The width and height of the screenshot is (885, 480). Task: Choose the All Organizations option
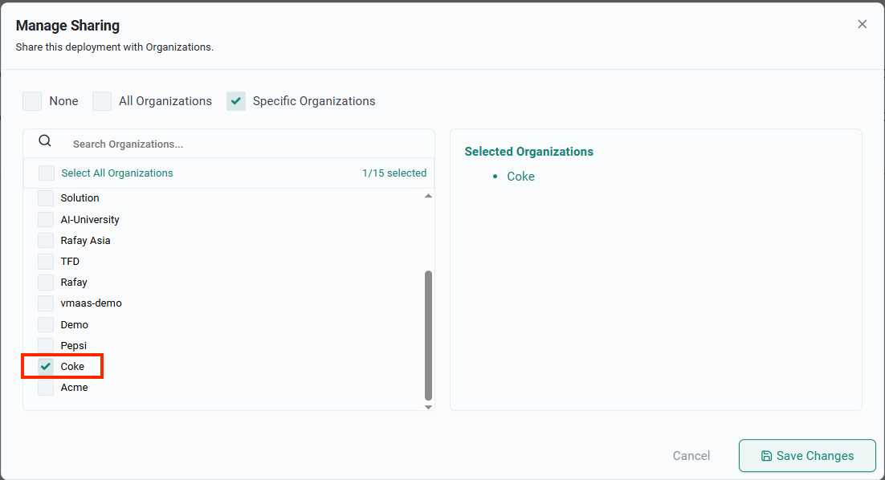[102, 101]
